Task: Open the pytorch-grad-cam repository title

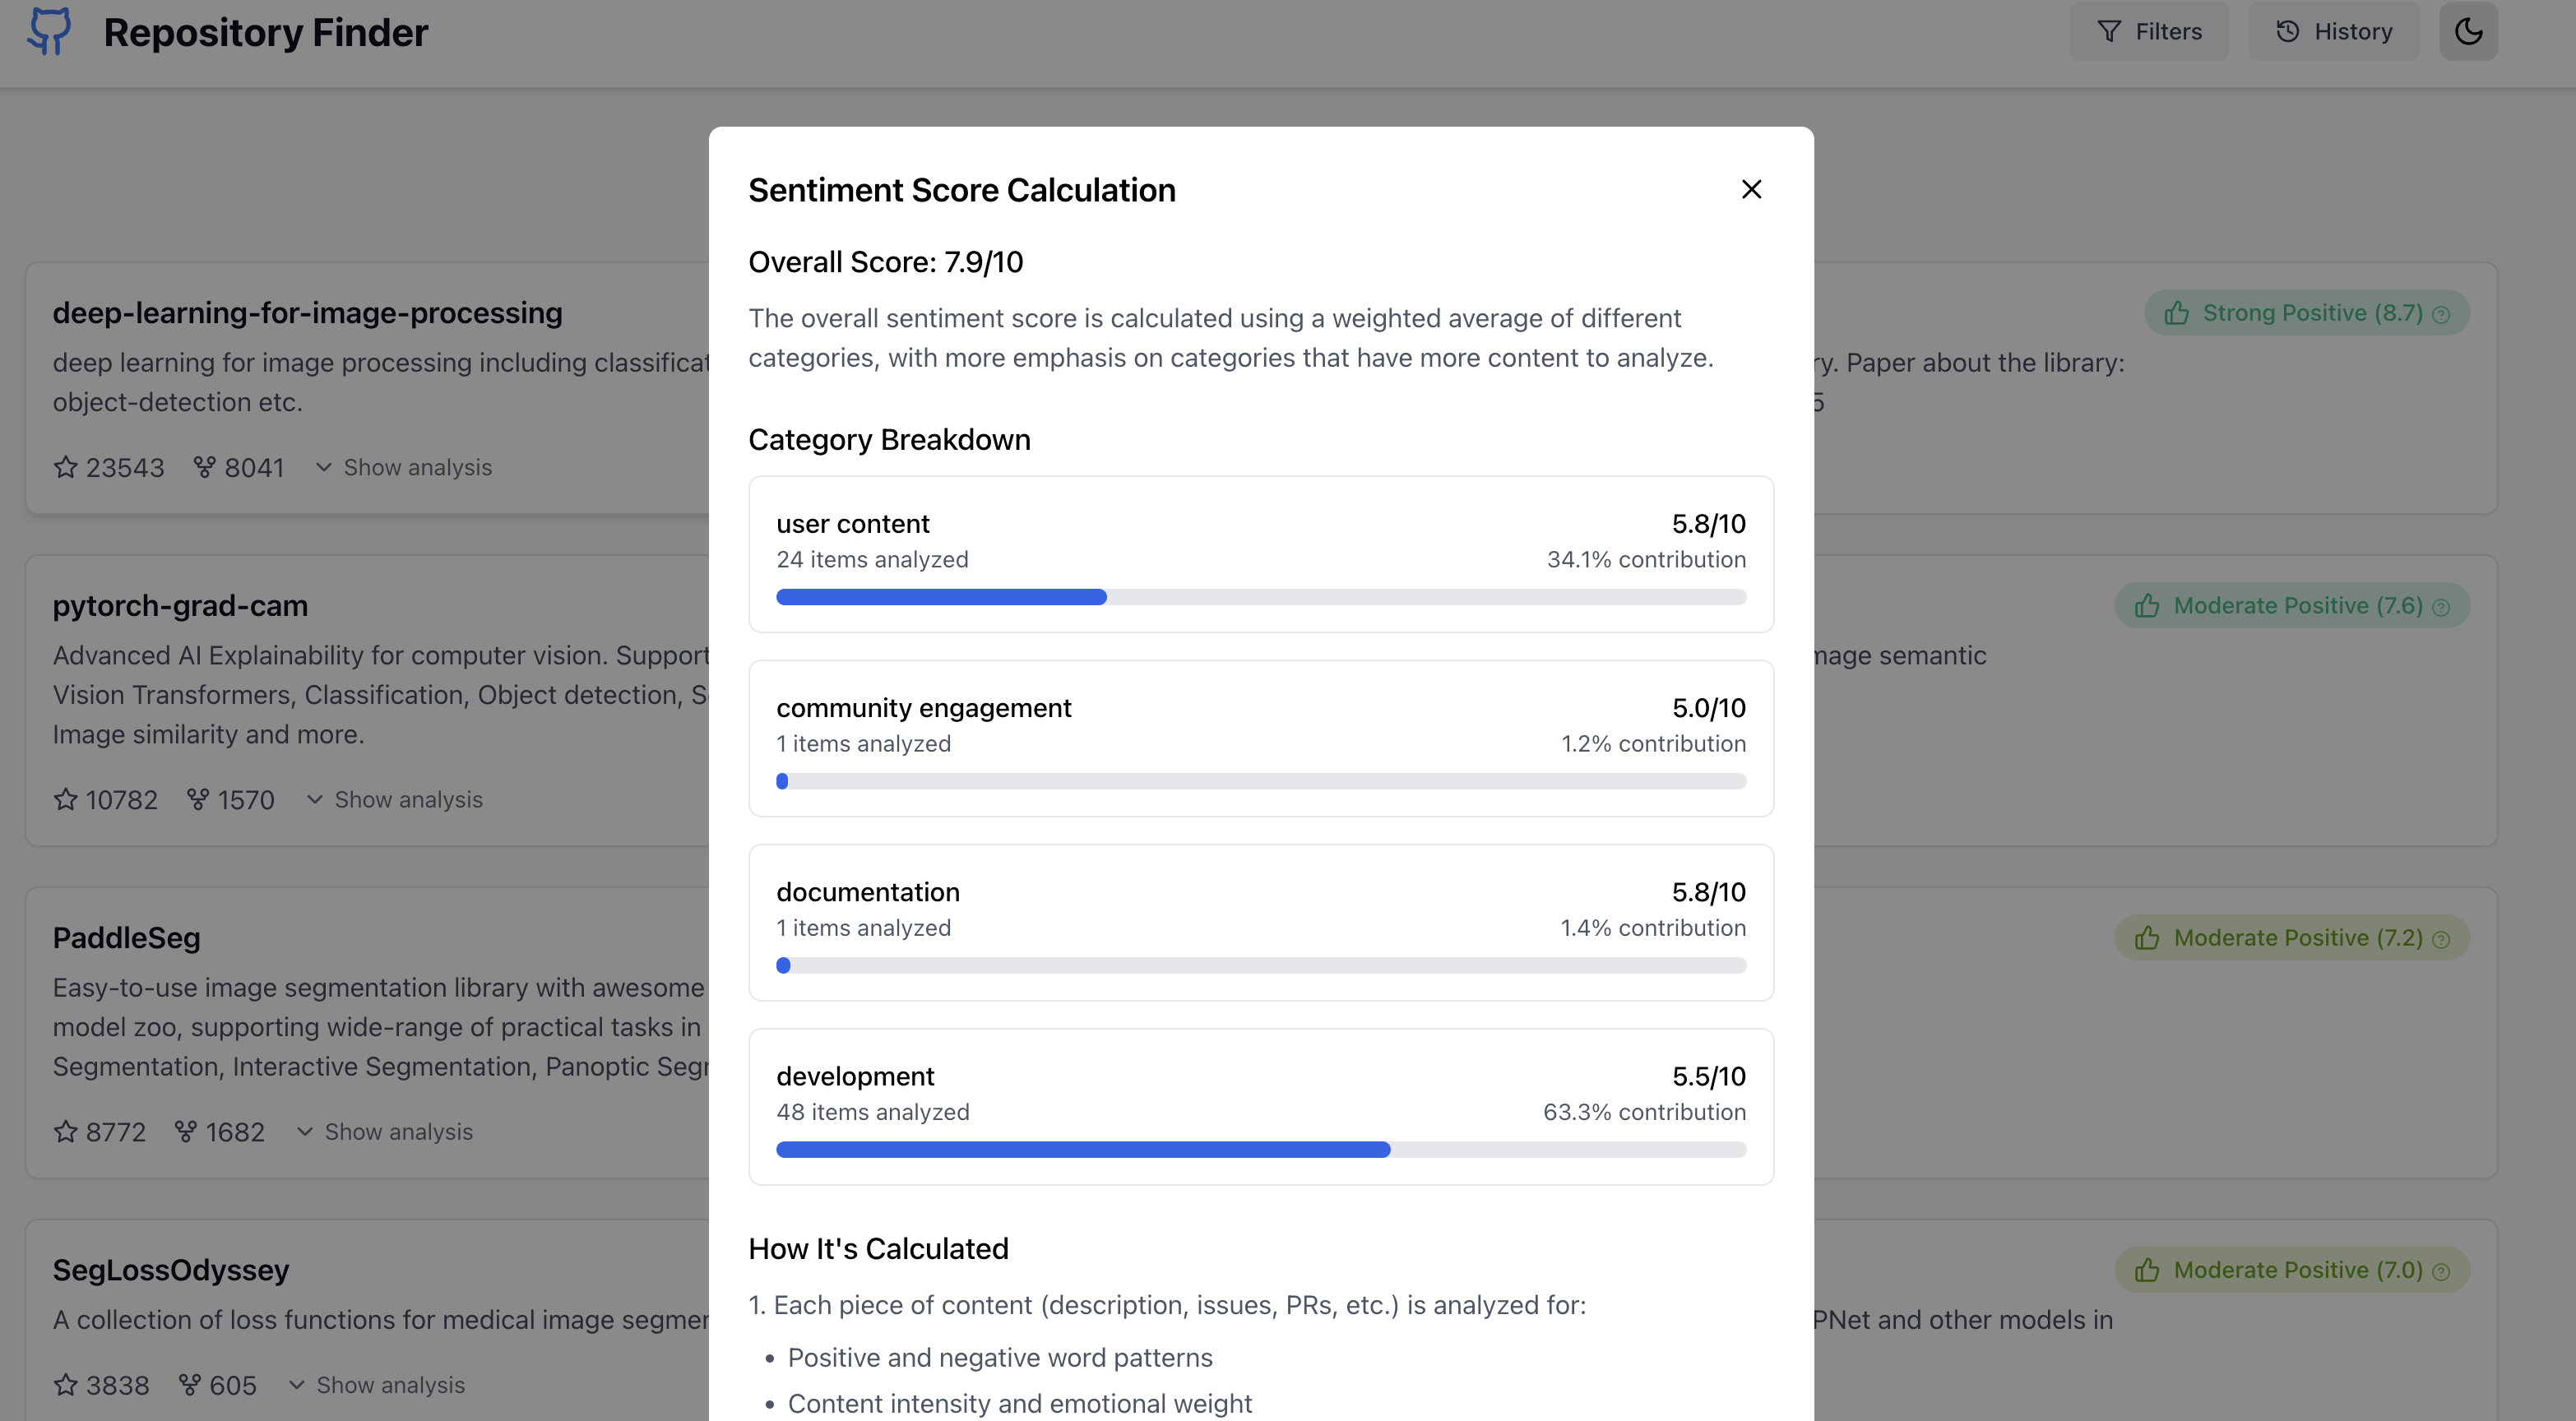Action: click(x=180, y=606)
